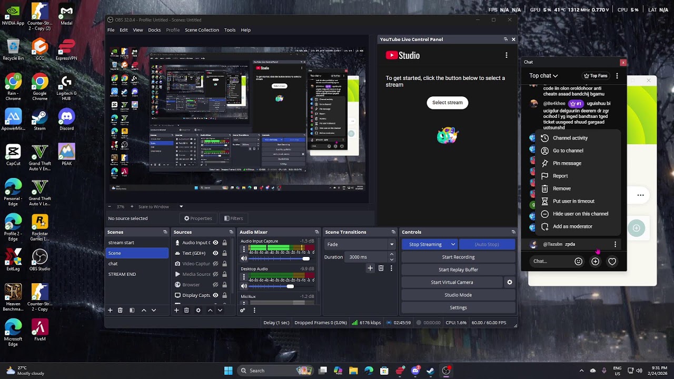This screenshot has height=379, width=674.
Task: Add a scene transition with the plus
Action: [370, 268]
